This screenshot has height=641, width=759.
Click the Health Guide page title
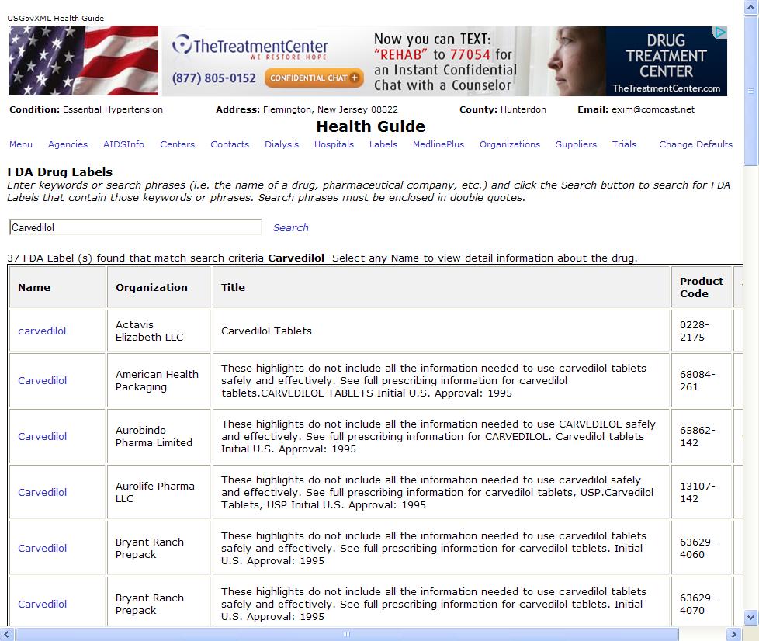[371, 126]
